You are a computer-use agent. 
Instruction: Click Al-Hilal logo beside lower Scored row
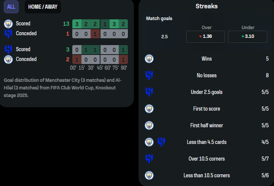coord(8,49)
